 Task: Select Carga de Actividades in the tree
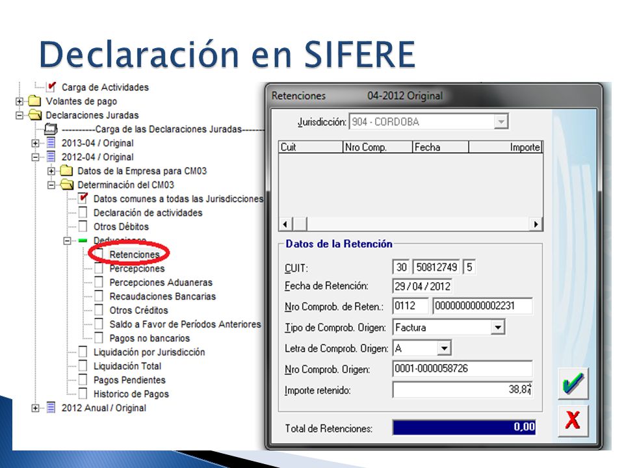click(x=105, y=87)
